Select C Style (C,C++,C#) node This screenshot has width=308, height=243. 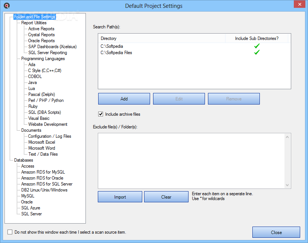(x=44, y=71)
